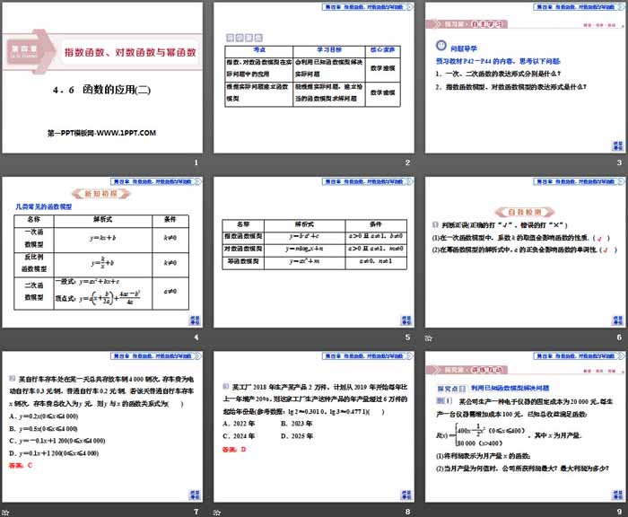Click the blue corner button on slide 5
The width and height of the screenshot is (628, 517).
[x=406, y=320]
